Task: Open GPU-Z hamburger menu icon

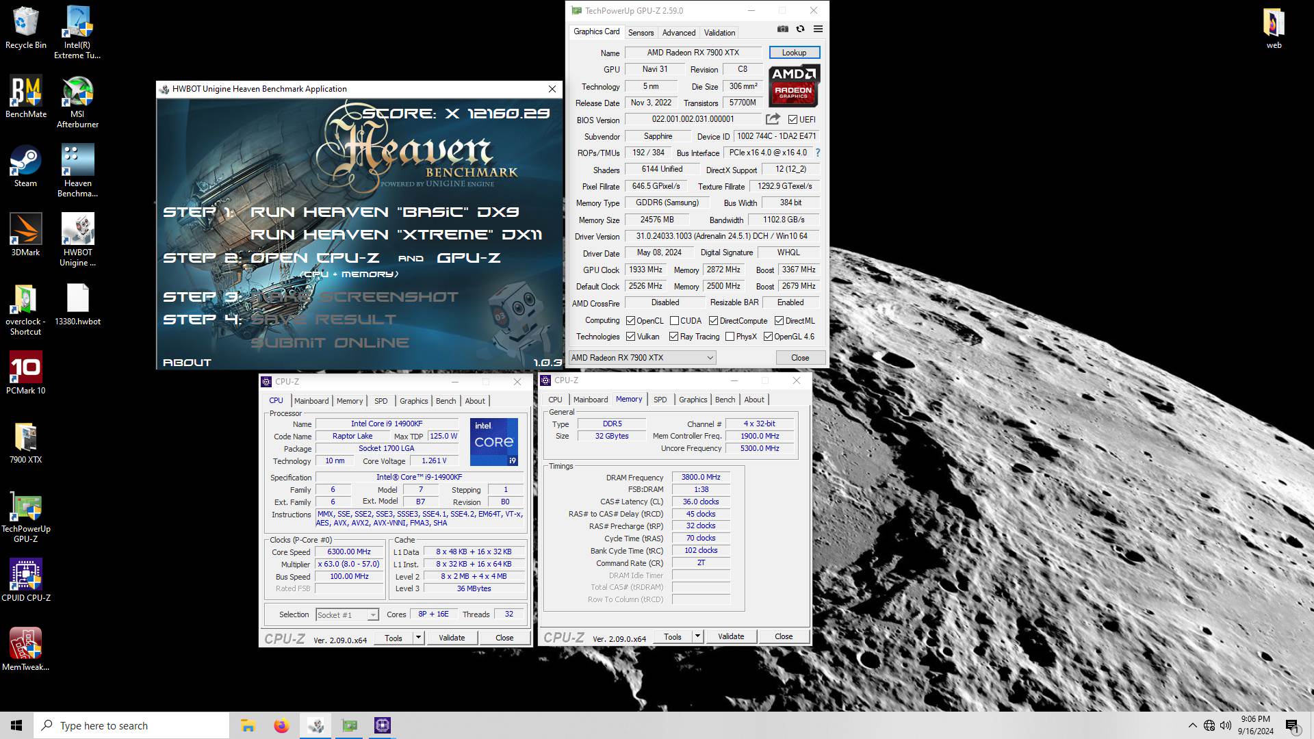Action: [818, 29]
